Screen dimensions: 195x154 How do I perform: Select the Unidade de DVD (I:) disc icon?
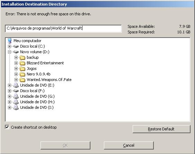tap(16, 107)
